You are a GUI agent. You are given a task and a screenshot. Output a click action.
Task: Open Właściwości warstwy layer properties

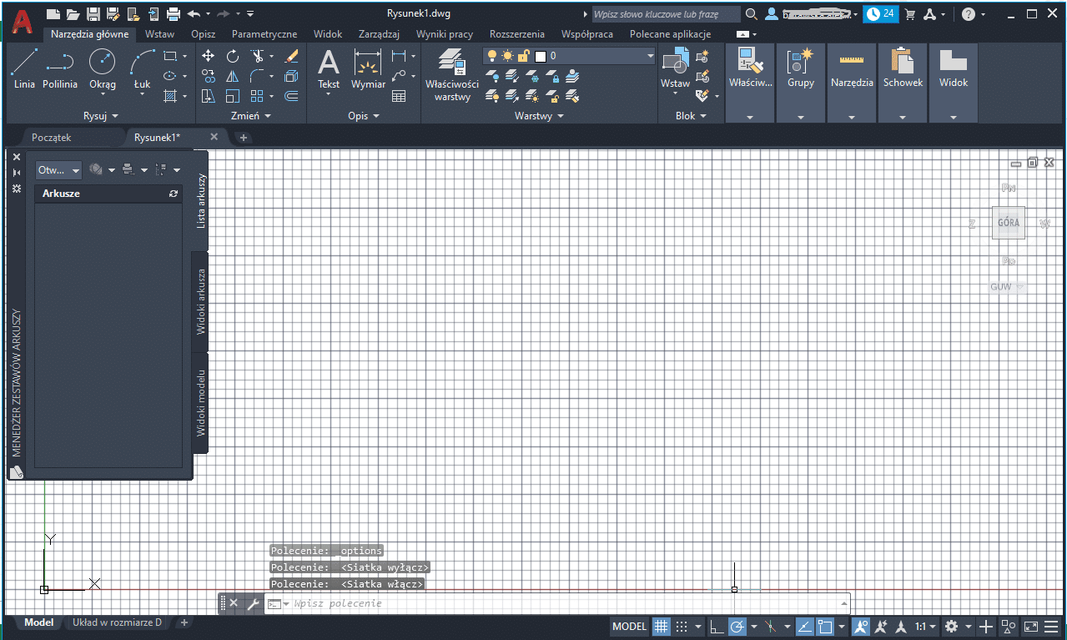(x=452, y=73)
